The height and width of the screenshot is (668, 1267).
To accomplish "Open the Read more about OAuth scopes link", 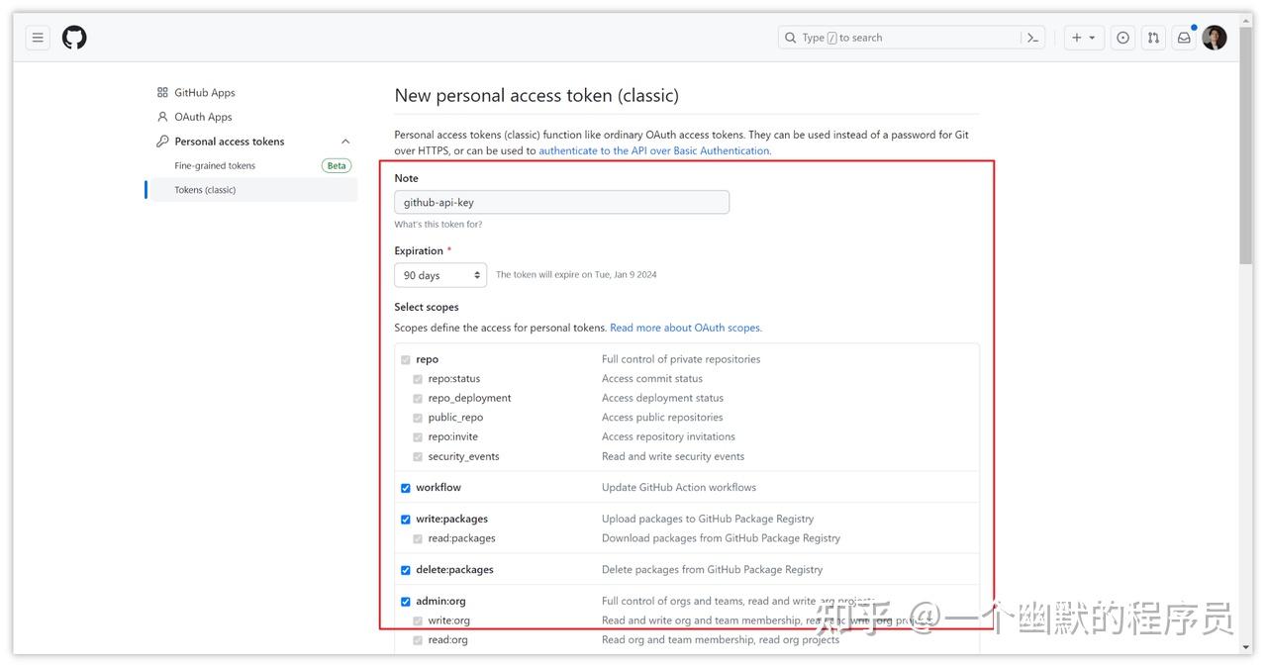I will click(x=684, y=327).
